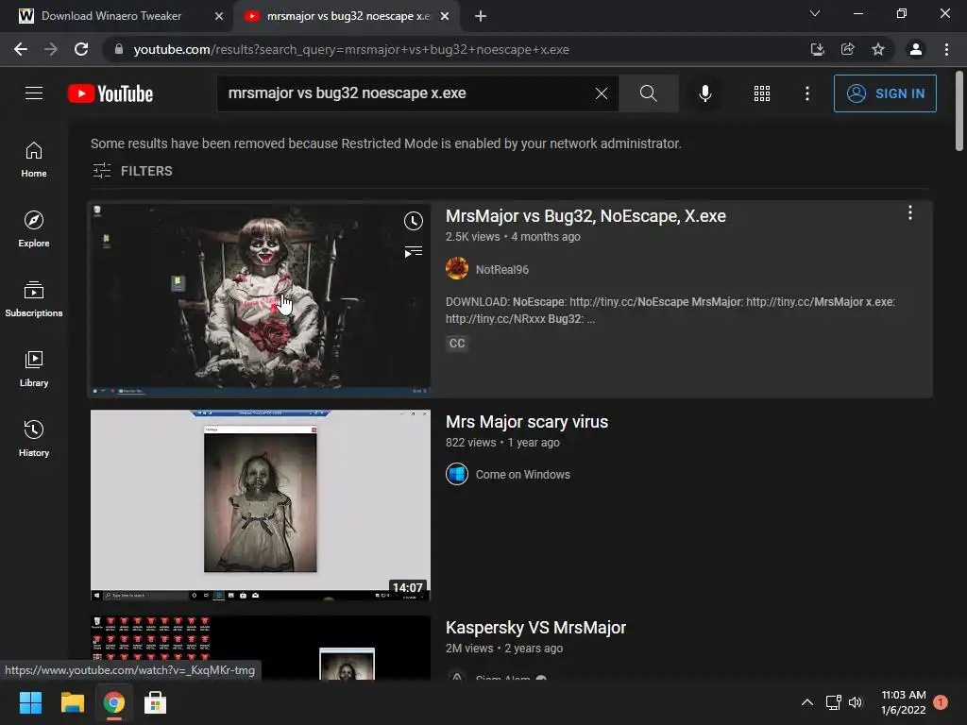Open Microsoft Store from taskbar
Image resolution: width=967 pixels, height=725 pixels.
(156, 702)
